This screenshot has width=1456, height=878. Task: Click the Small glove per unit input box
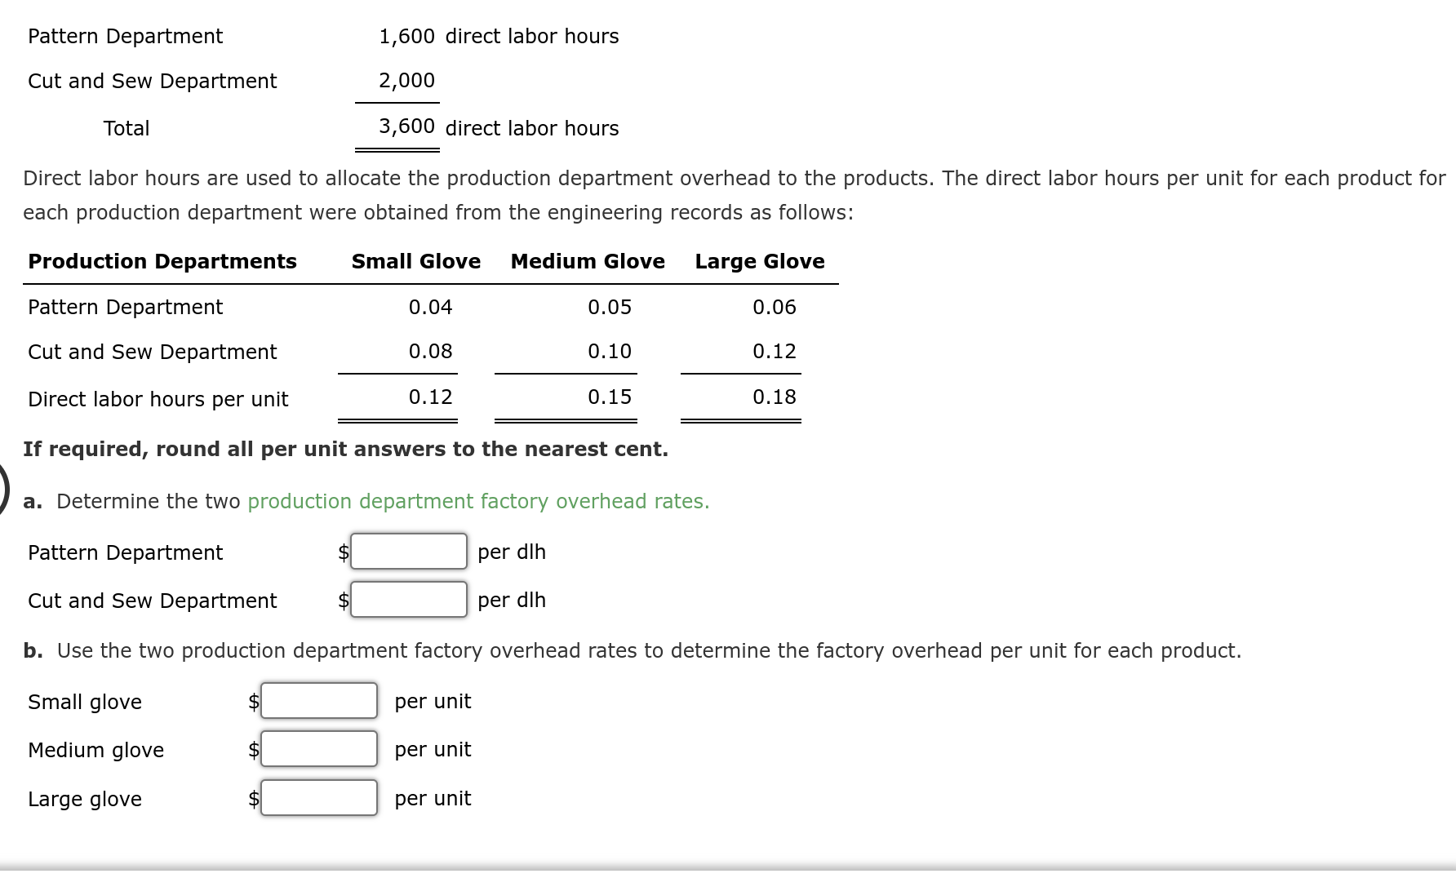tap(318, 700)
